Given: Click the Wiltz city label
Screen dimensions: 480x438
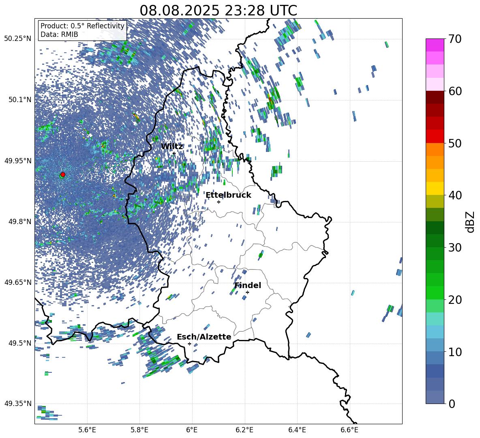Looking at the screenshot, I should point(172,146).
